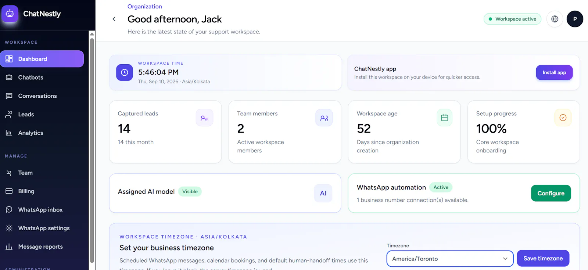Click the WhatsApp automation title

[391, 187]
